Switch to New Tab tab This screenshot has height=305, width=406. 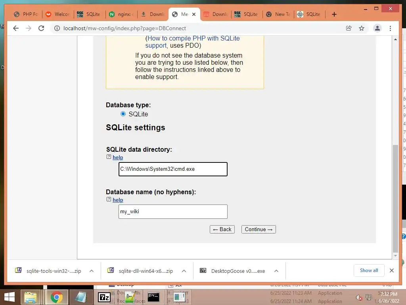pyautogui.click(x=278, y=14)
